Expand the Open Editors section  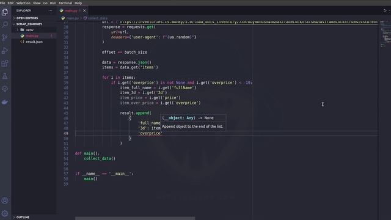[x=34, y=18]
